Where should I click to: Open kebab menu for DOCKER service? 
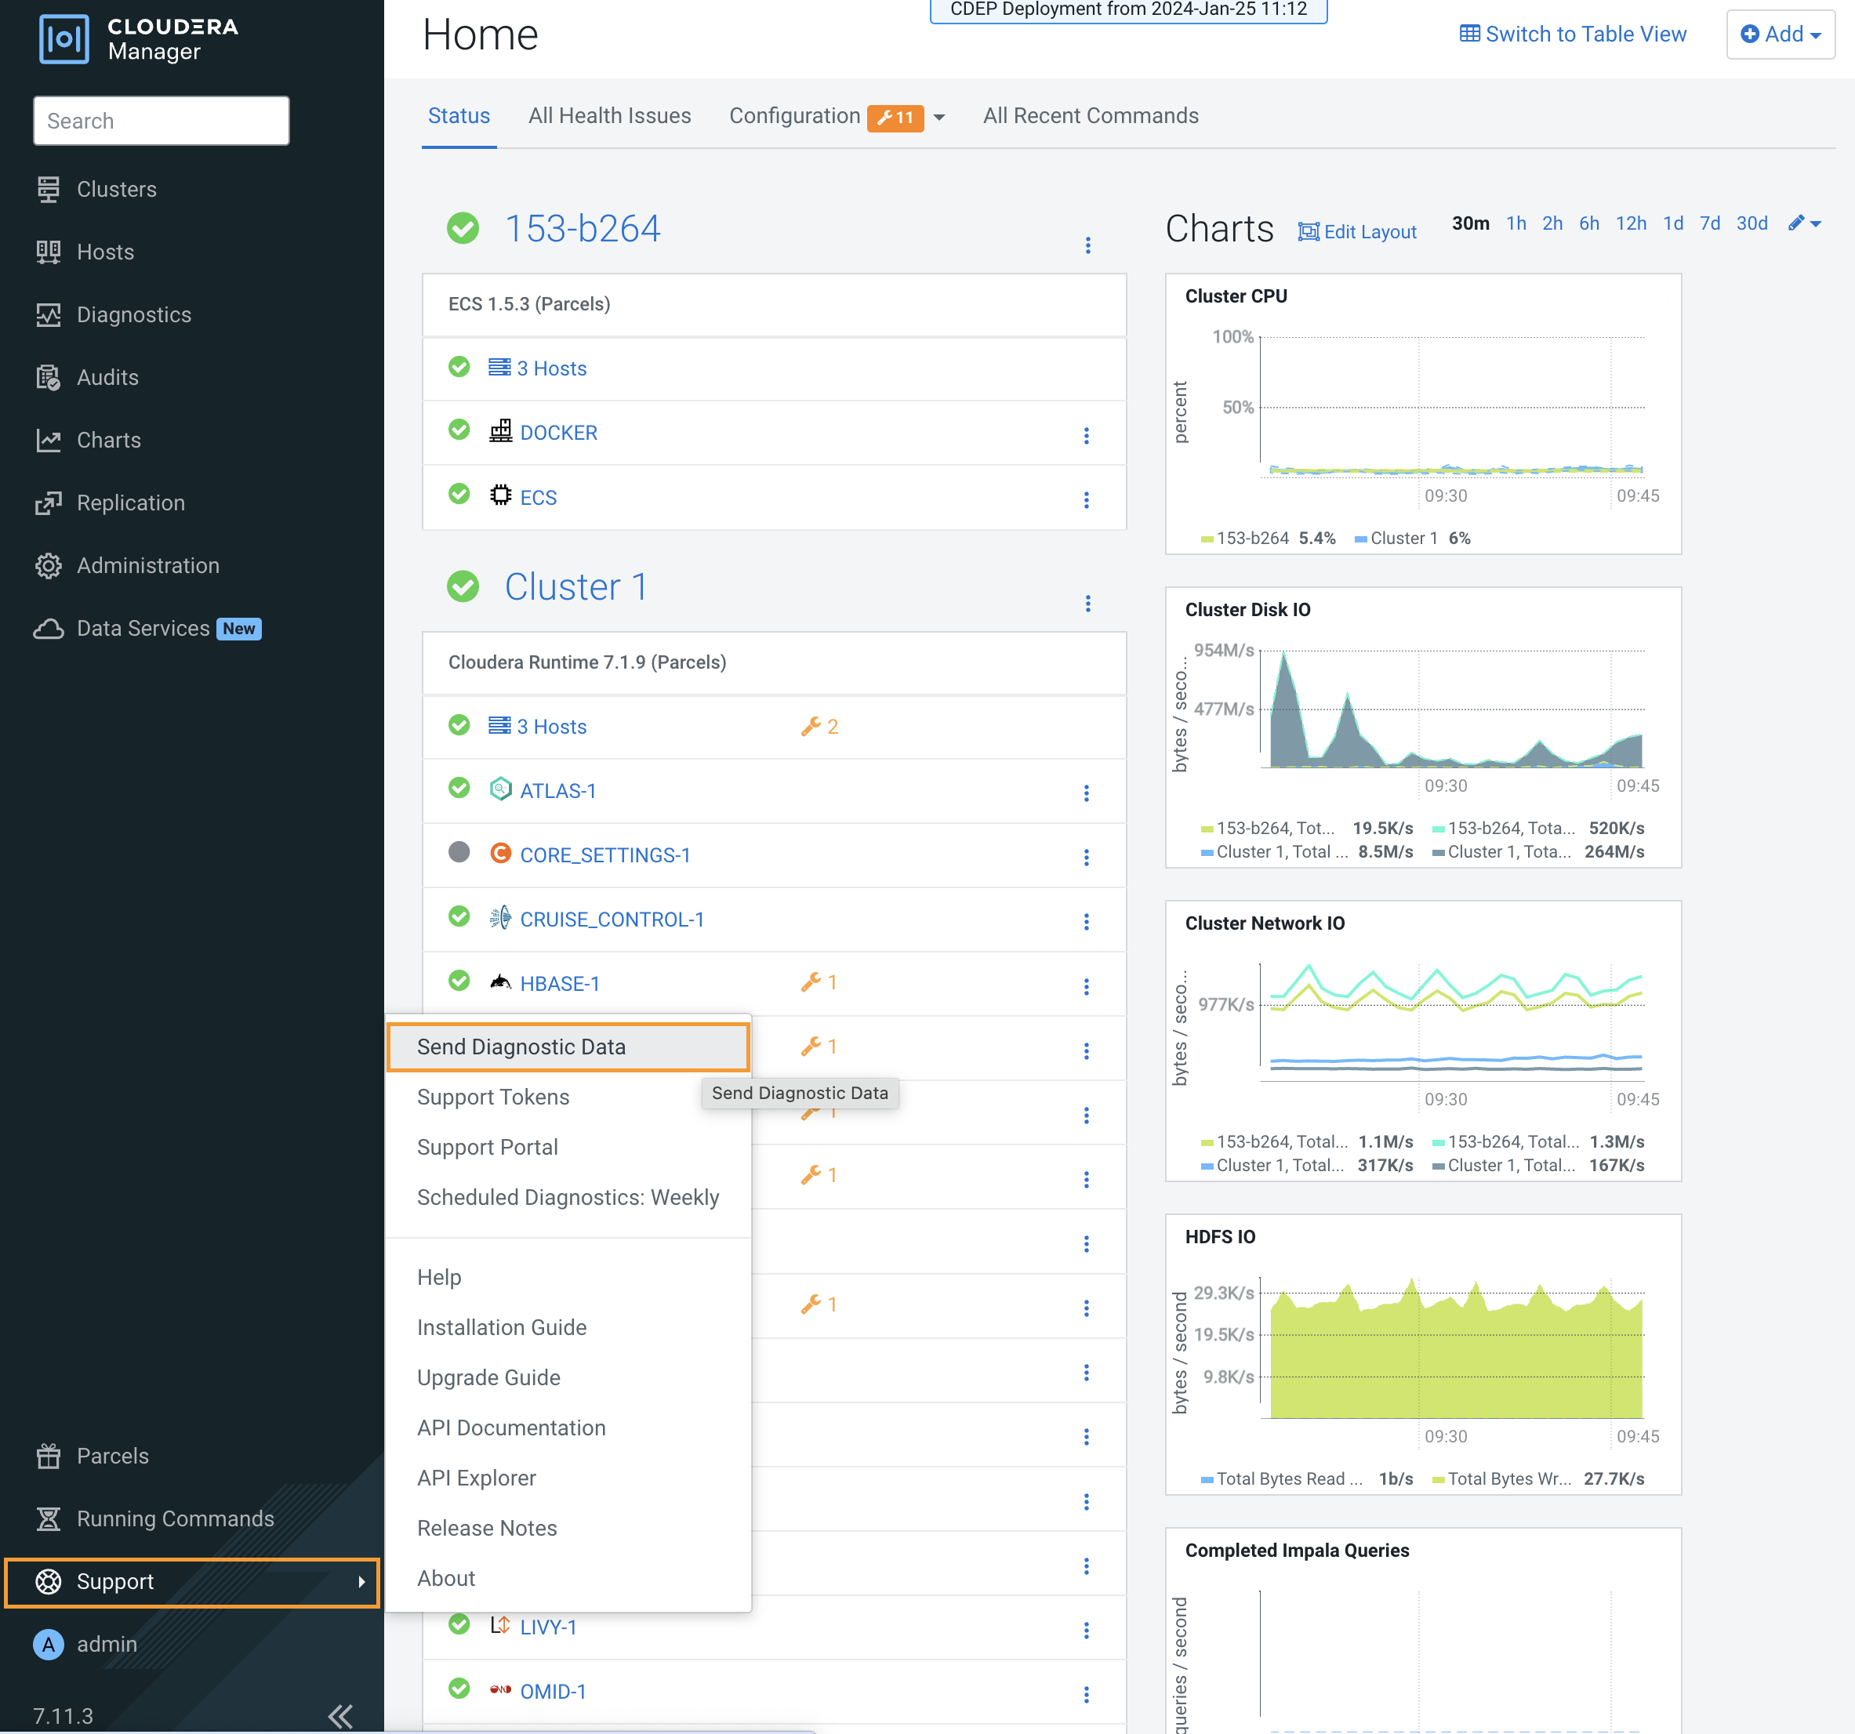coord(1086,436)
